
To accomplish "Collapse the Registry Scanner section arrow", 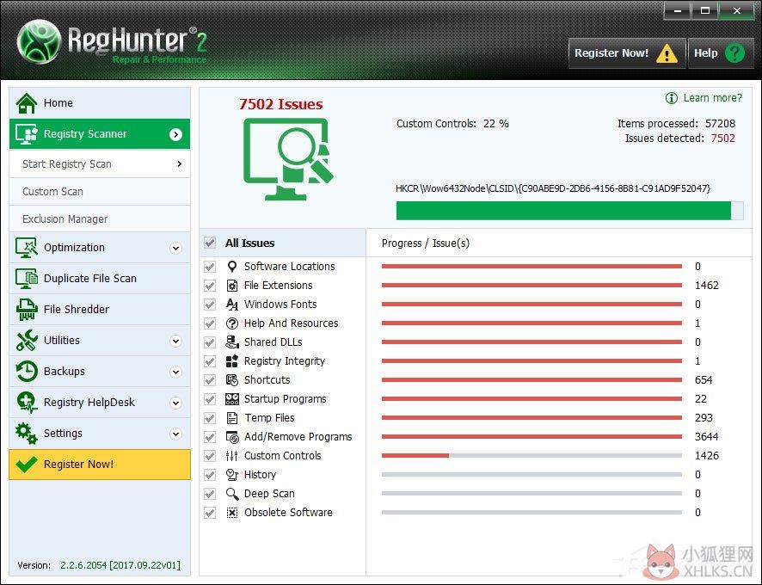I will tap(176, 135).
